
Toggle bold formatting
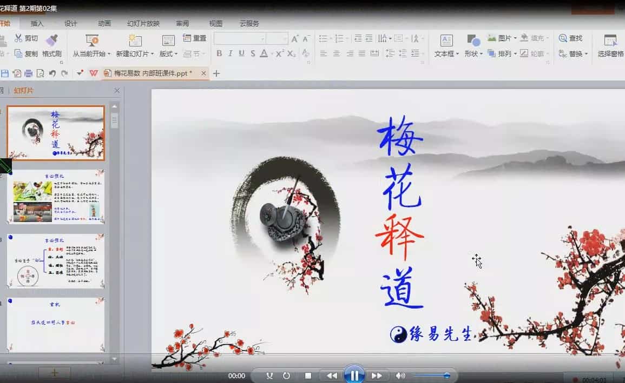coord(219,54)
